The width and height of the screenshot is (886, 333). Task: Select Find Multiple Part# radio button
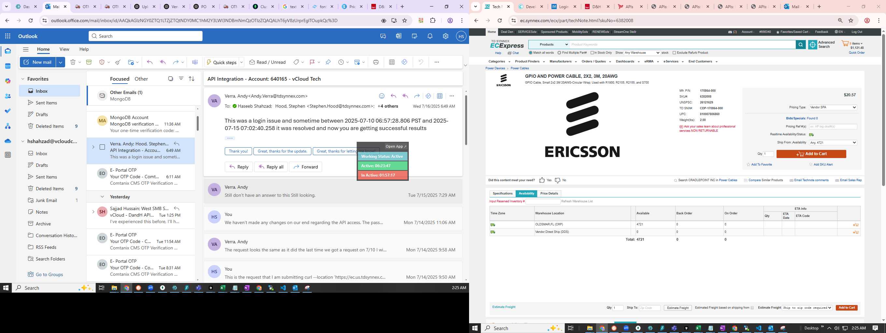coord(559,53)
